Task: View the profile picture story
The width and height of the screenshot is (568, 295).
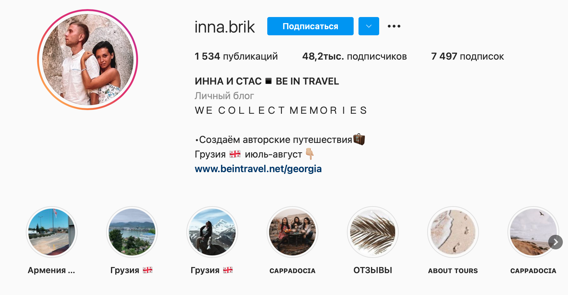Action: [x=88, y=60]
